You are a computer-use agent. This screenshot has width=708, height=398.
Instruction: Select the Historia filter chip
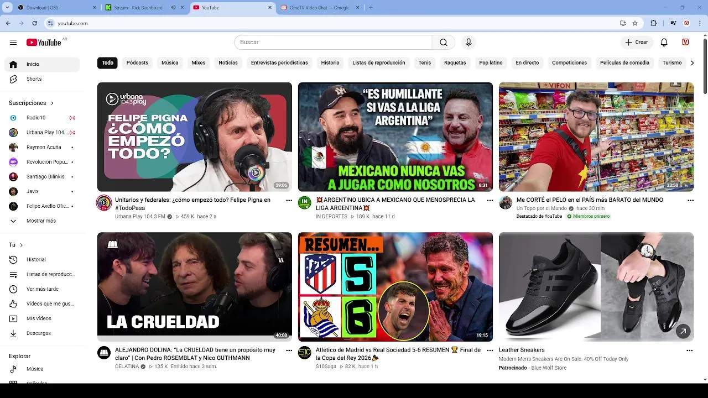[x=330, y=63]
